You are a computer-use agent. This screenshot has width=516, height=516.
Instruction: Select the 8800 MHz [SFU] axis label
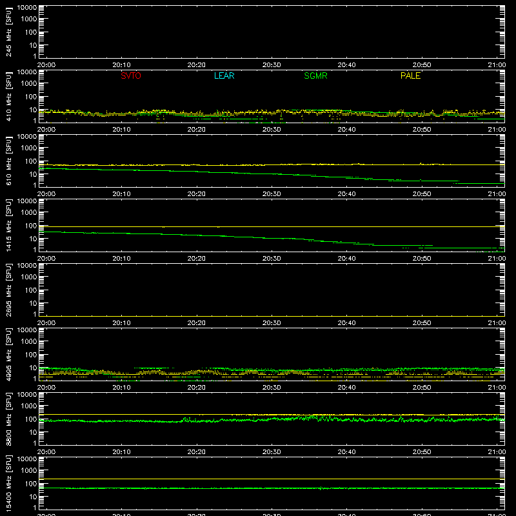(x=8, y=419)
